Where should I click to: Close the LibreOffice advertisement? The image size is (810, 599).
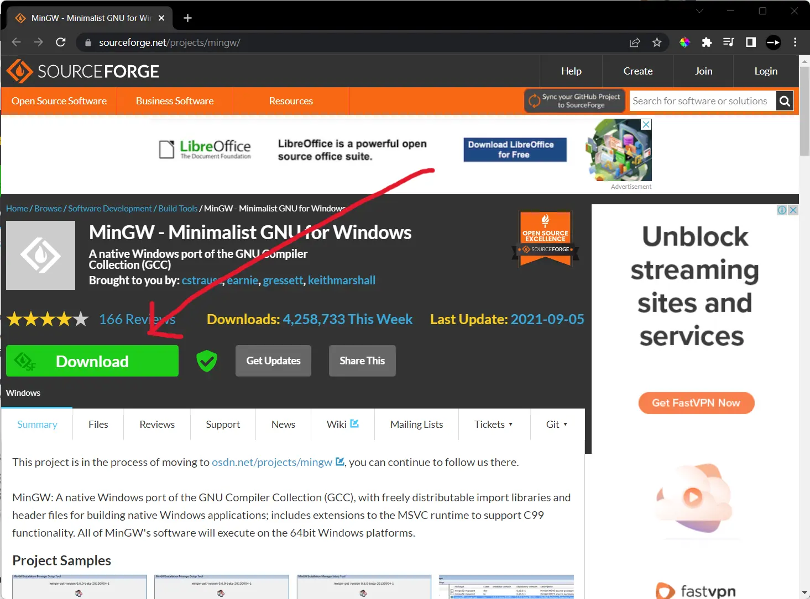[646, 124]
